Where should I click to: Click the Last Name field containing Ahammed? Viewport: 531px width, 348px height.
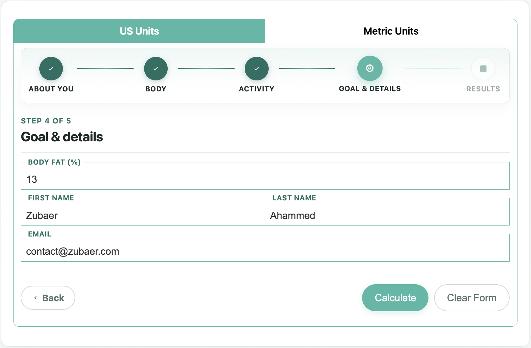[x=387, y=212]
